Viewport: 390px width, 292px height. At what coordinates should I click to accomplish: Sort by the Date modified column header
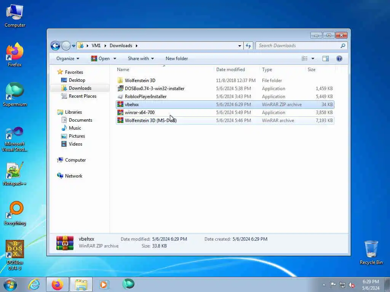(237, 70)
